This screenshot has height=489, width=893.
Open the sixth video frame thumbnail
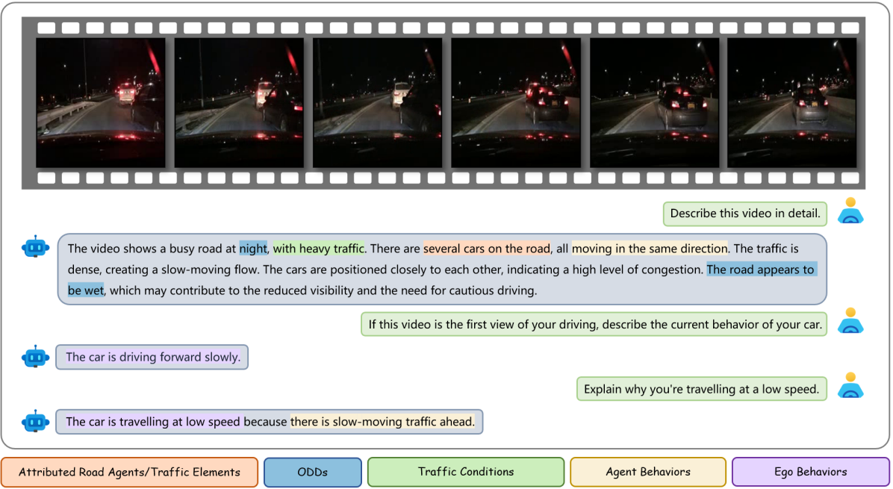pyautogui.click(x=792, y=102)
